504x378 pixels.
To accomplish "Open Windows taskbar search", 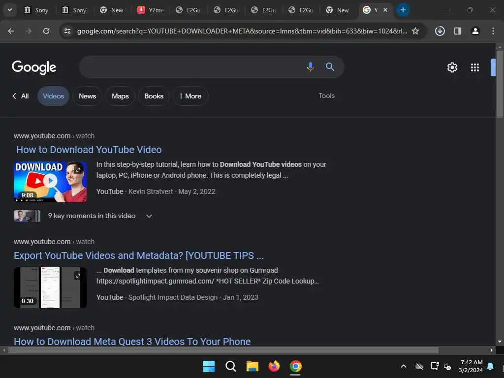I will (230, 366).
